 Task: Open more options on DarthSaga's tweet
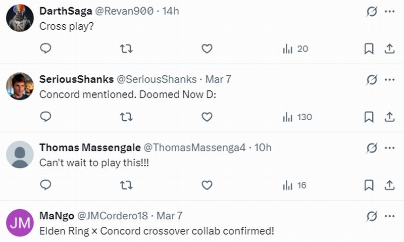pos(389,11)
